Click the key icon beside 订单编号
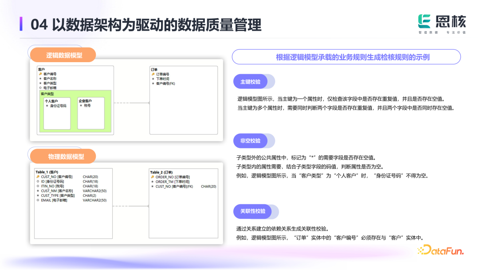This screenshot has height=270, width=479. tap(153, 74)
